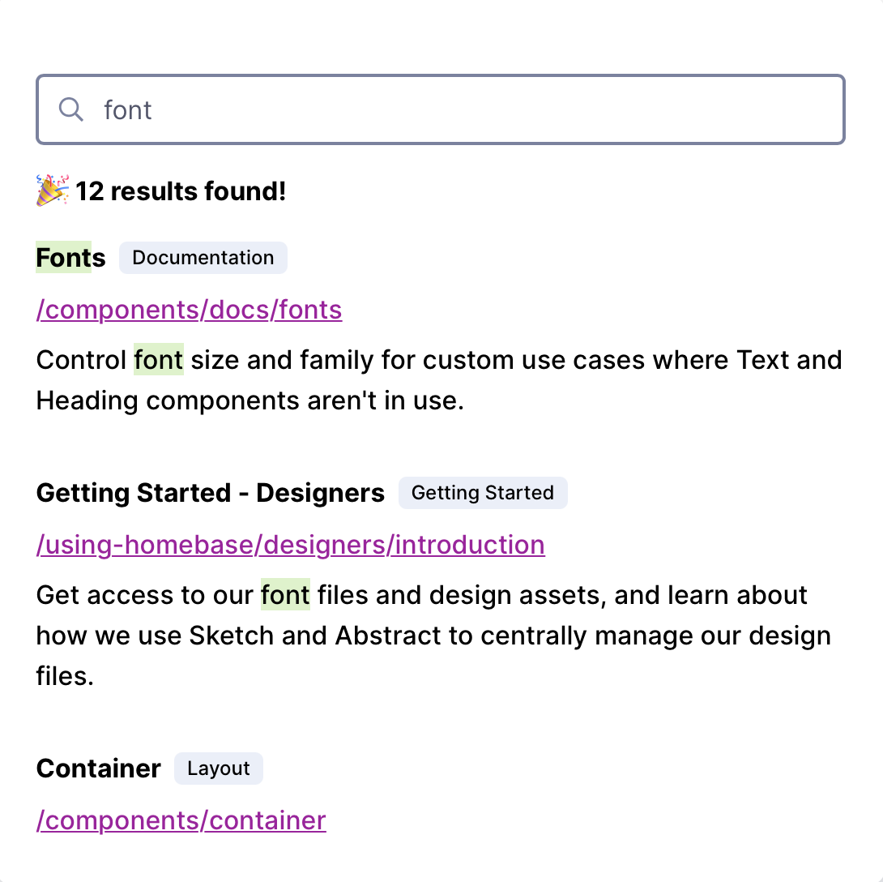Click the Fonts result description paragraph
Screen dimensions: 883x882
[x=439, y=380]
